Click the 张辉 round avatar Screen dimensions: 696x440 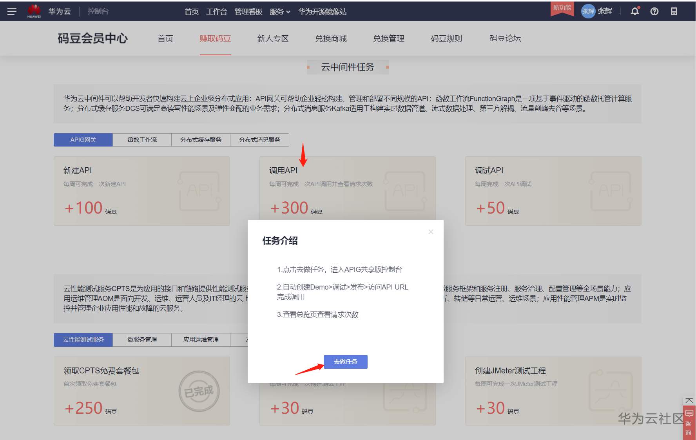tap(588, 11)
